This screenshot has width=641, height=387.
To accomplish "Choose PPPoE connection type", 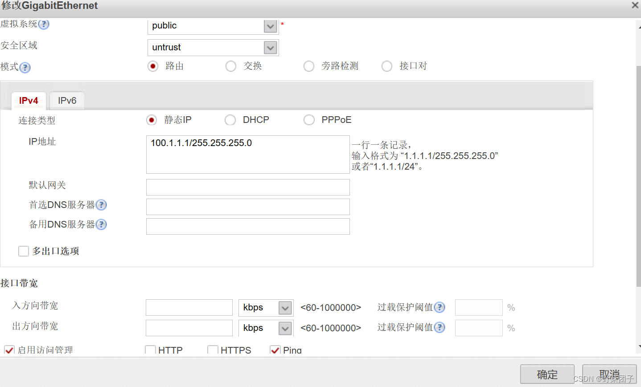I will click(308, 120).
